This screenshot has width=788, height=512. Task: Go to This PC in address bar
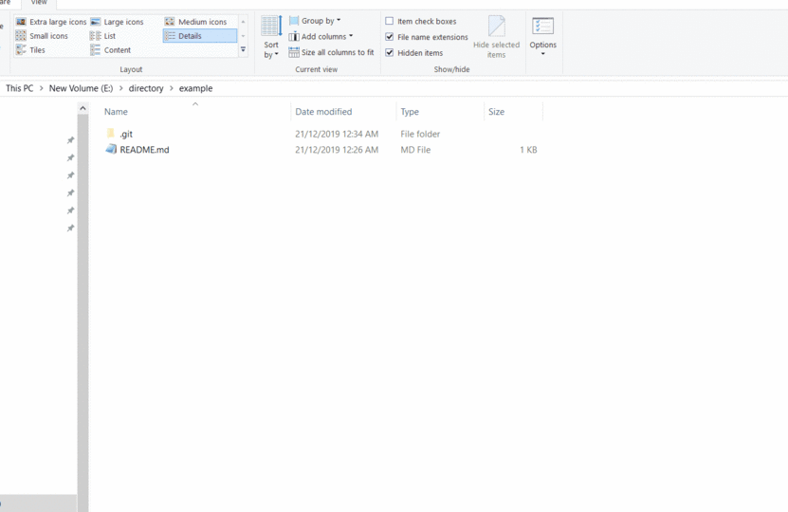click(20, 88)
